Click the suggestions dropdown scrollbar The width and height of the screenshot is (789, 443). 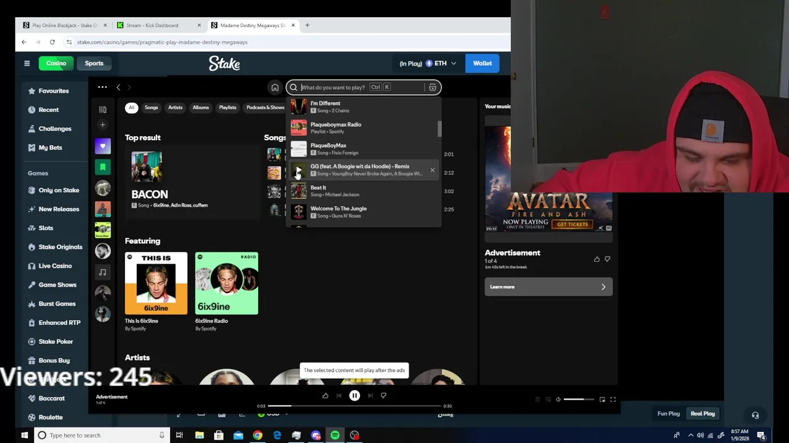[439, 129]
